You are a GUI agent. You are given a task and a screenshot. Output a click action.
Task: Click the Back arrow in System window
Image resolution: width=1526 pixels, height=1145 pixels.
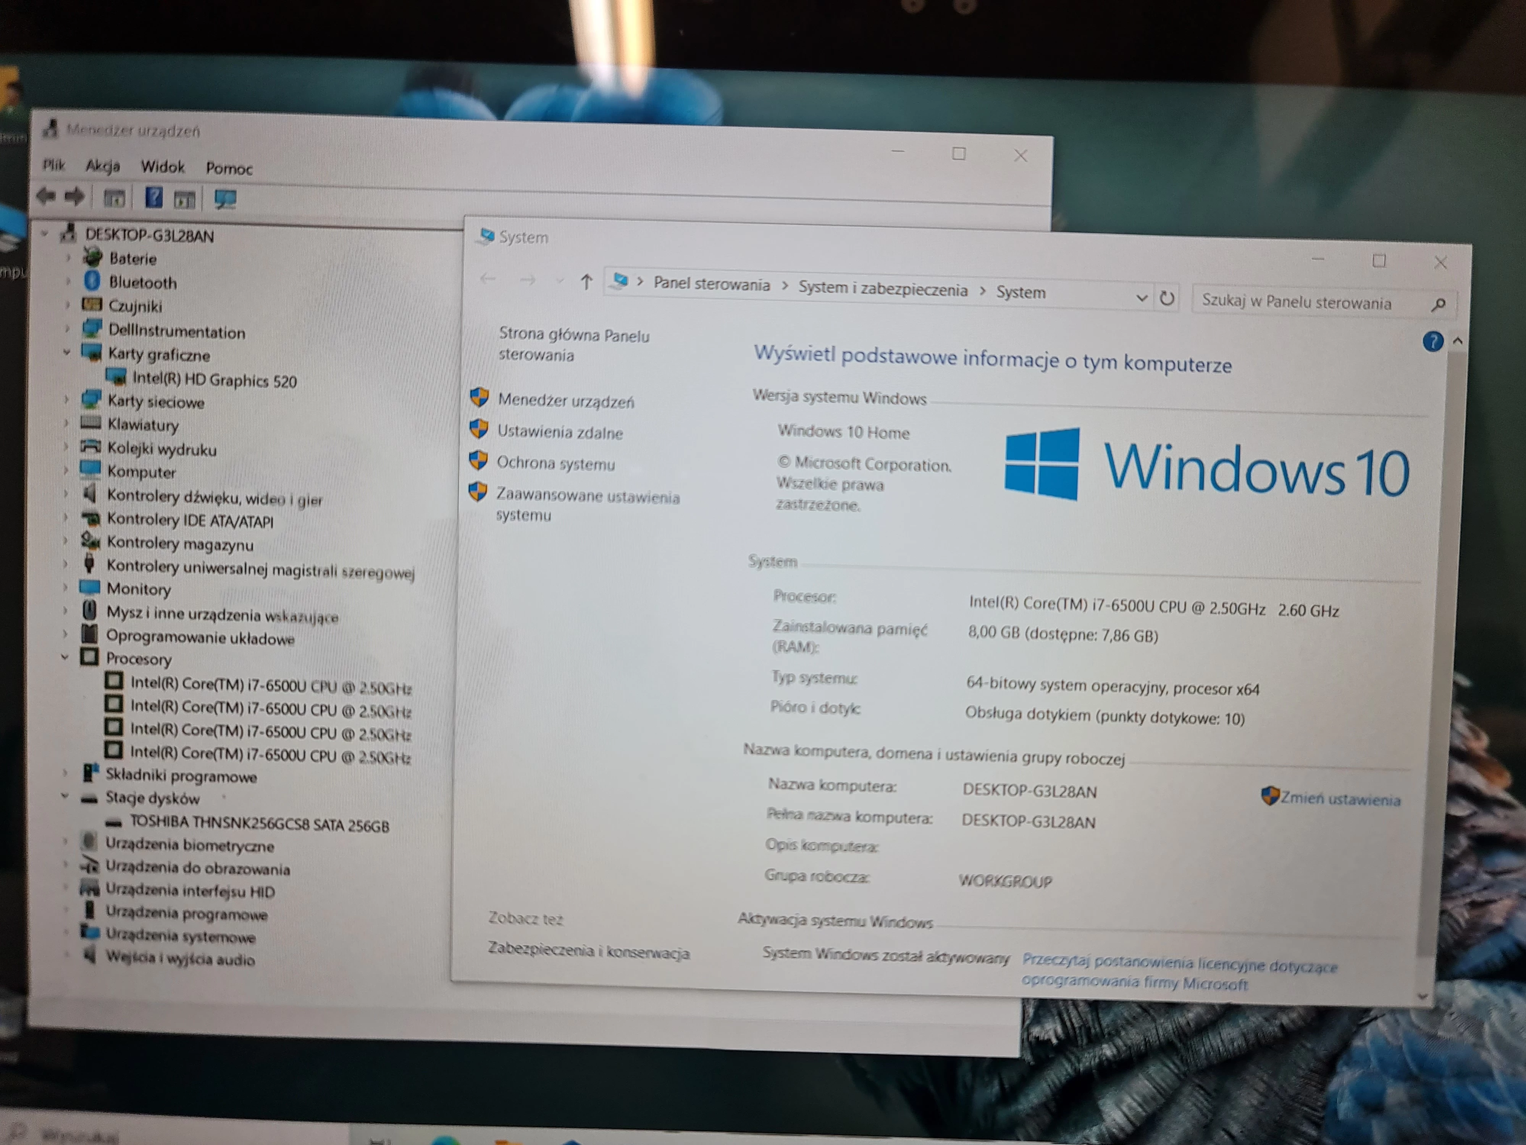click(x=488, y=279)
